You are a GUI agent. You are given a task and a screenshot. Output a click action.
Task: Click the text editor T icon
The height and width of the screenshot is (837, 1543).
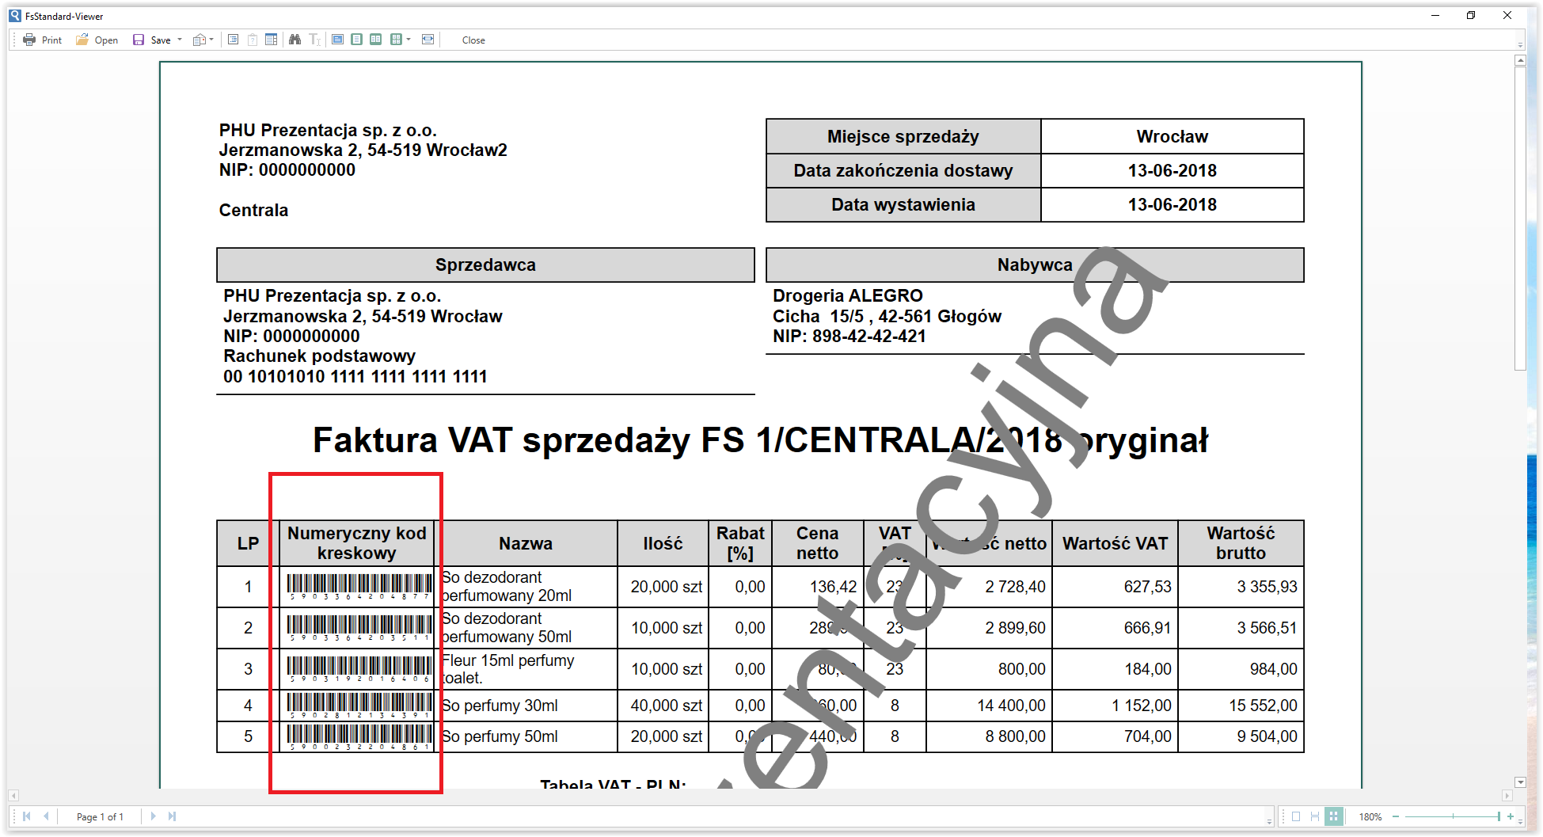tap(314, 40)
